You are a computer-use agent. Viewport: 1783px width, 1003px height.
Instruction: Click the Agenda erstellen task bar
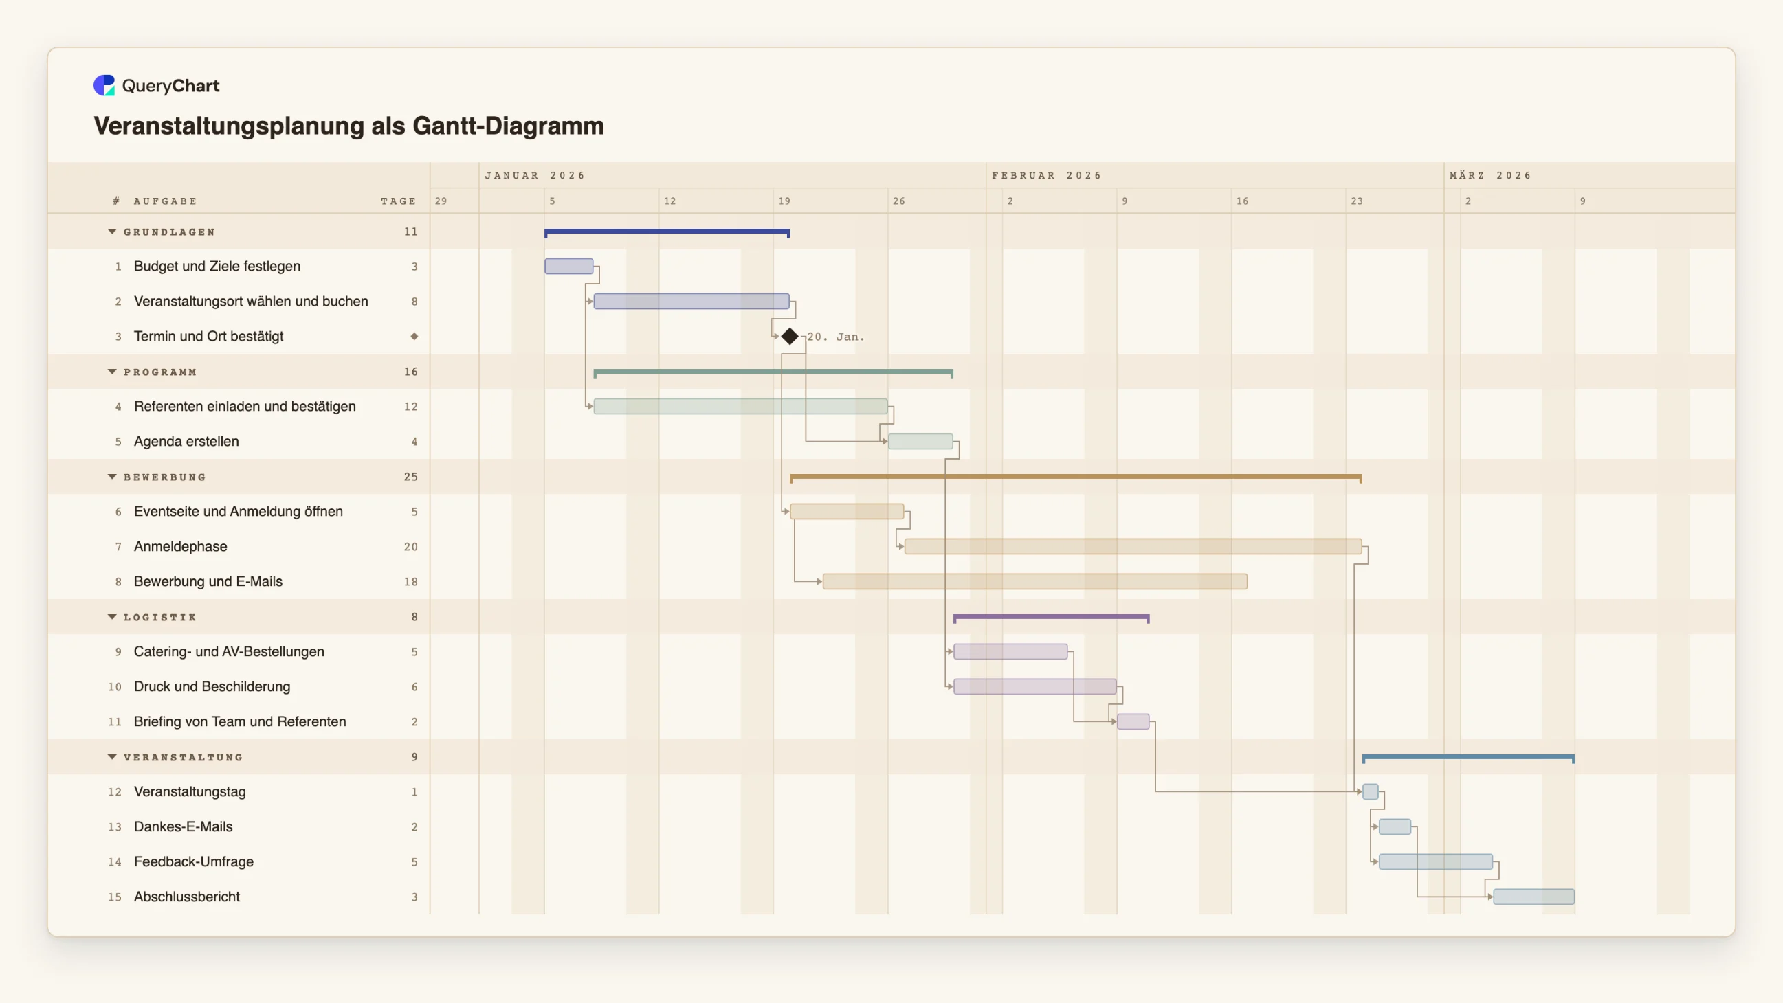point(920,441)
